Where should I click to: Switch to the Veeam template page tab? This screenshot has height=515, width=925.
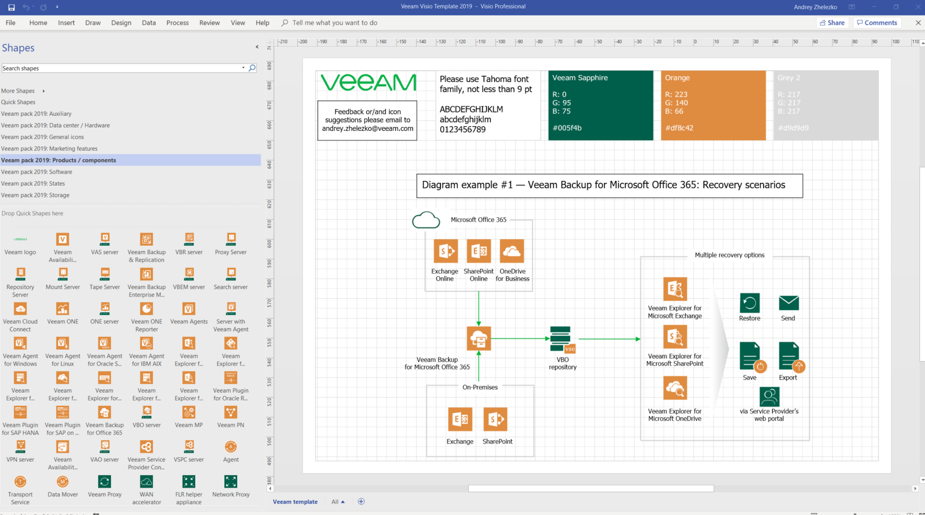(x=295, y=502)
